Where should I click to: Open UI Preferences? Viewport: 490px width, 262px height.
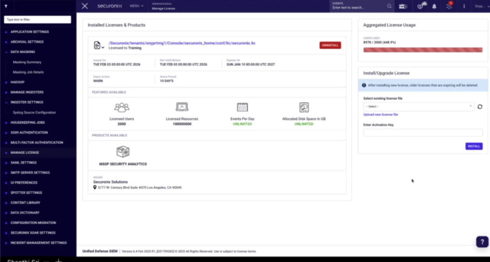click(24, 183)
